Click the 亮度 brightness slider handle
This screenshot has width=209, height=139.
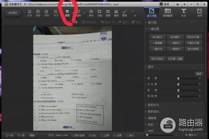(x=178, y=79)
